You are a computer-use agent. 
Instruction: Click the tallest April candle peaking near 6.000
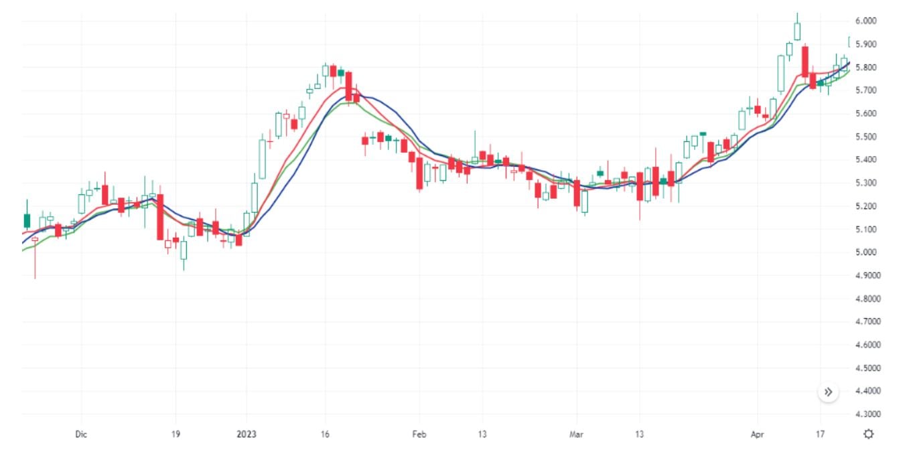point(797,30)
